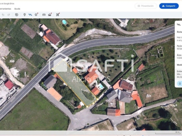Open historical imagery with the clock icon
182x136 pixels.
coord(17,15)
